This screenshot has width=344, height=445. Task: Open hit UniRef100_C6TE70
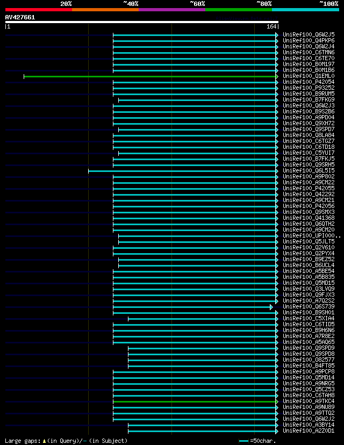click(309, 59)
